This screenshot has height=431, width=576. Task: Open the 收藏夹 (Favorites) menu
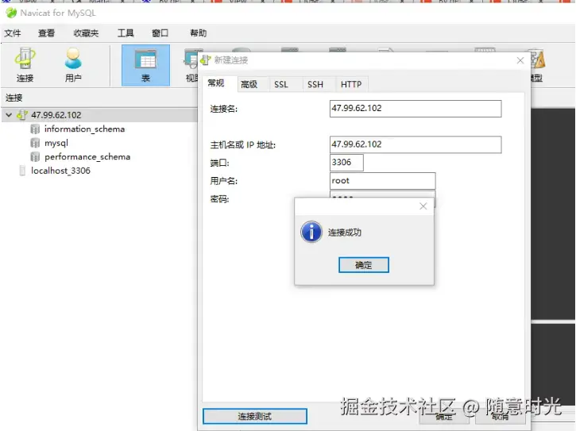point(86,33)
